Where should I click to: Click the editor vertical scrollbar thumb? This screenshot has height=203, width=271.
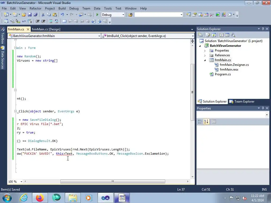click(192, 92)
